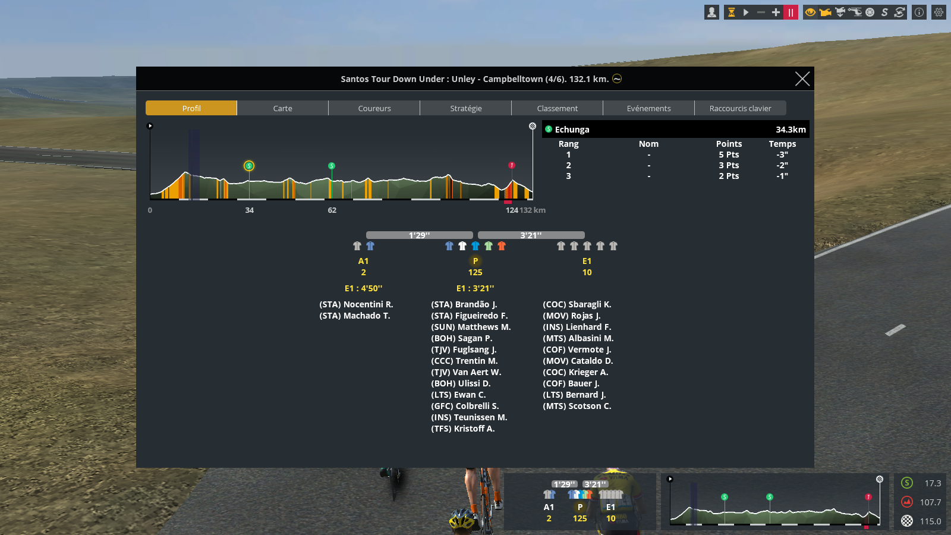Select rider (SUN) Matthews M.
Viewport: 951px width, 535px height.
pyautogui.click(x=471, y=327)
